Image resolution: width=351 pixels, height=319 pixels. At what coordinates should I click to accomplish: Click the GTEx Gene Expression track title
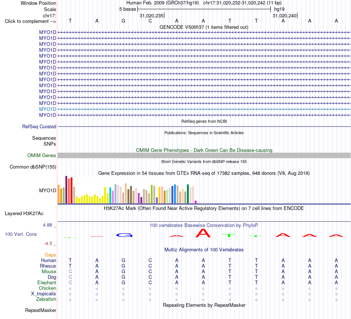(x=204, y=173)
